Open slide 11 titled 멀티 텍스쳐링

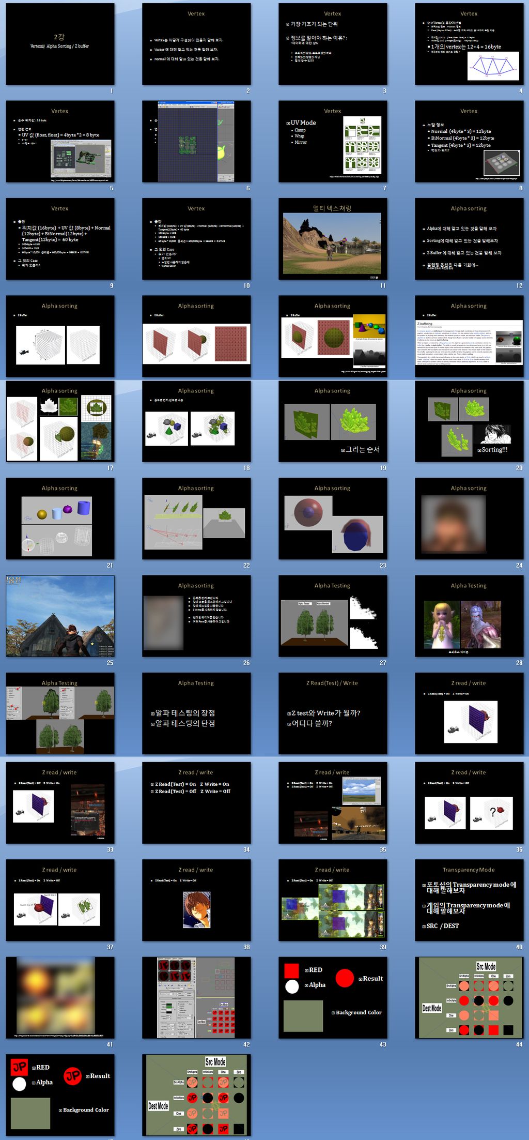pos(333,239)
